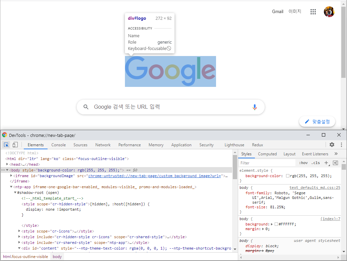Open the 이미지 link
The image size is (347, 261).
(295, 11)
